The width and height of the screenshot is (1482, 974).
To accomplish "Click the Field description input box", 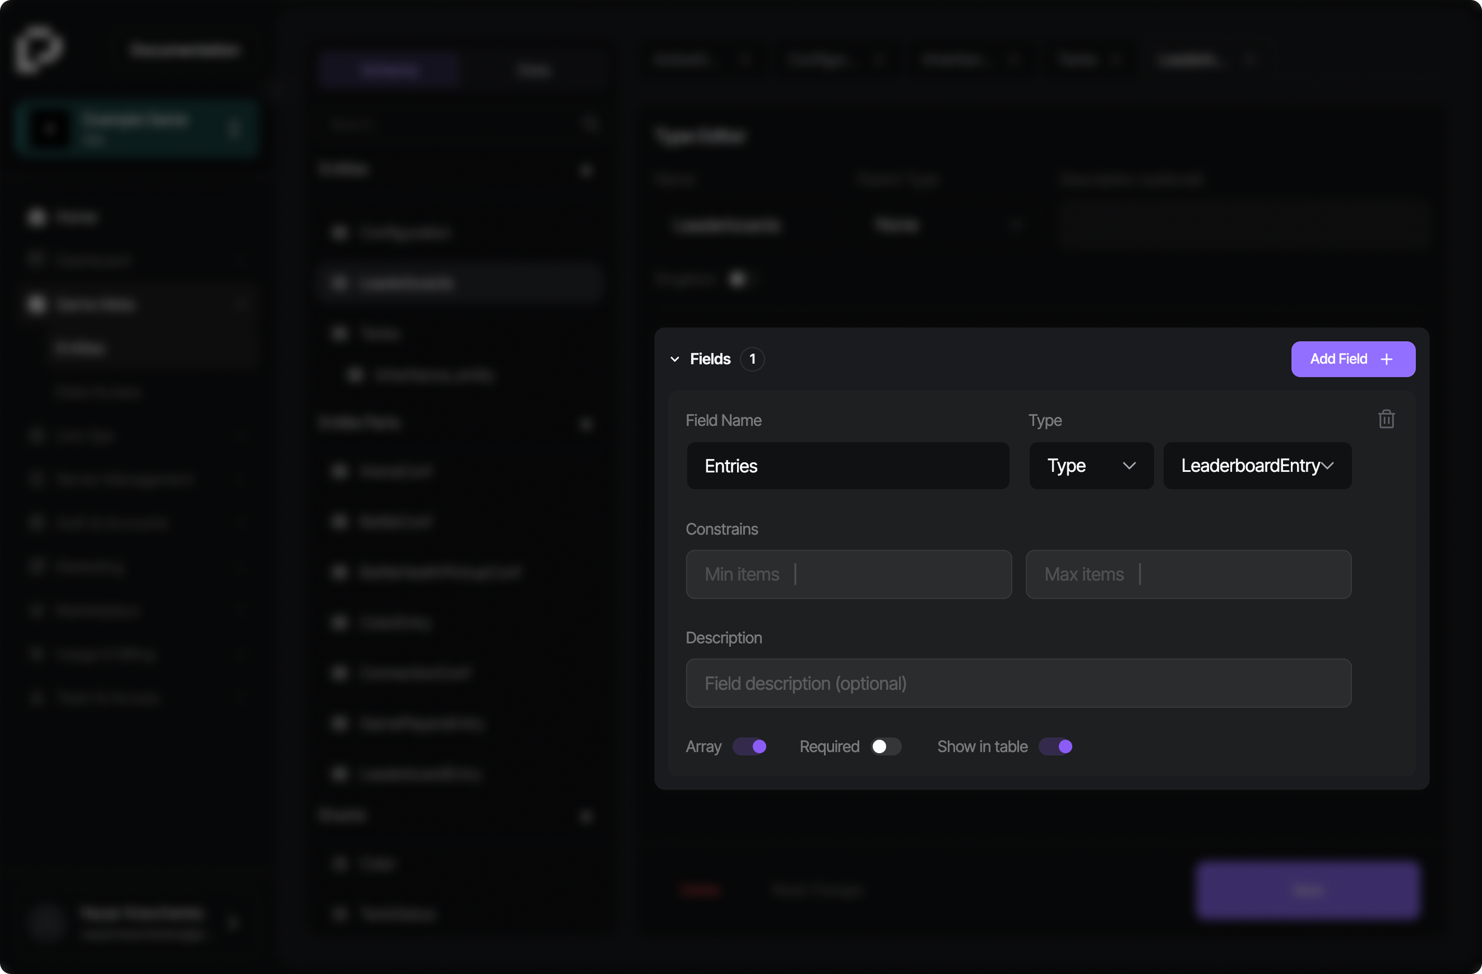I will pos(1019,683).
